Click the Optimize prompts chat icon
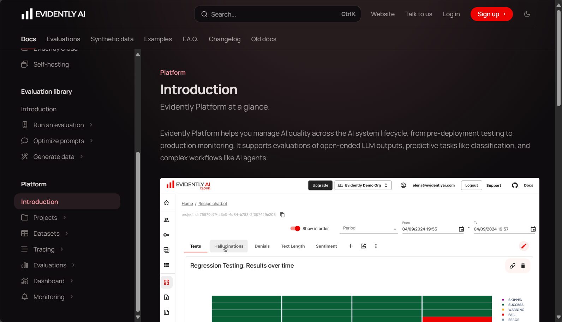This screenshot has width=562, height=322. [25, 141]
